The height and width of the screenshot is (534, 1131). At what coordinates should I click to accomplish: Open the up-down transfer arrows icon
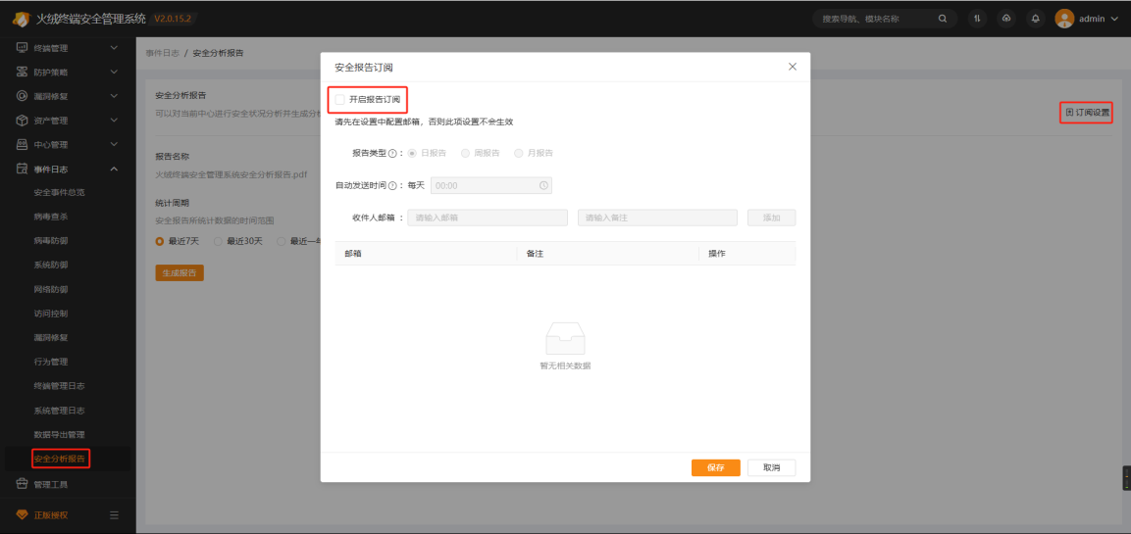tap(977, 19)
